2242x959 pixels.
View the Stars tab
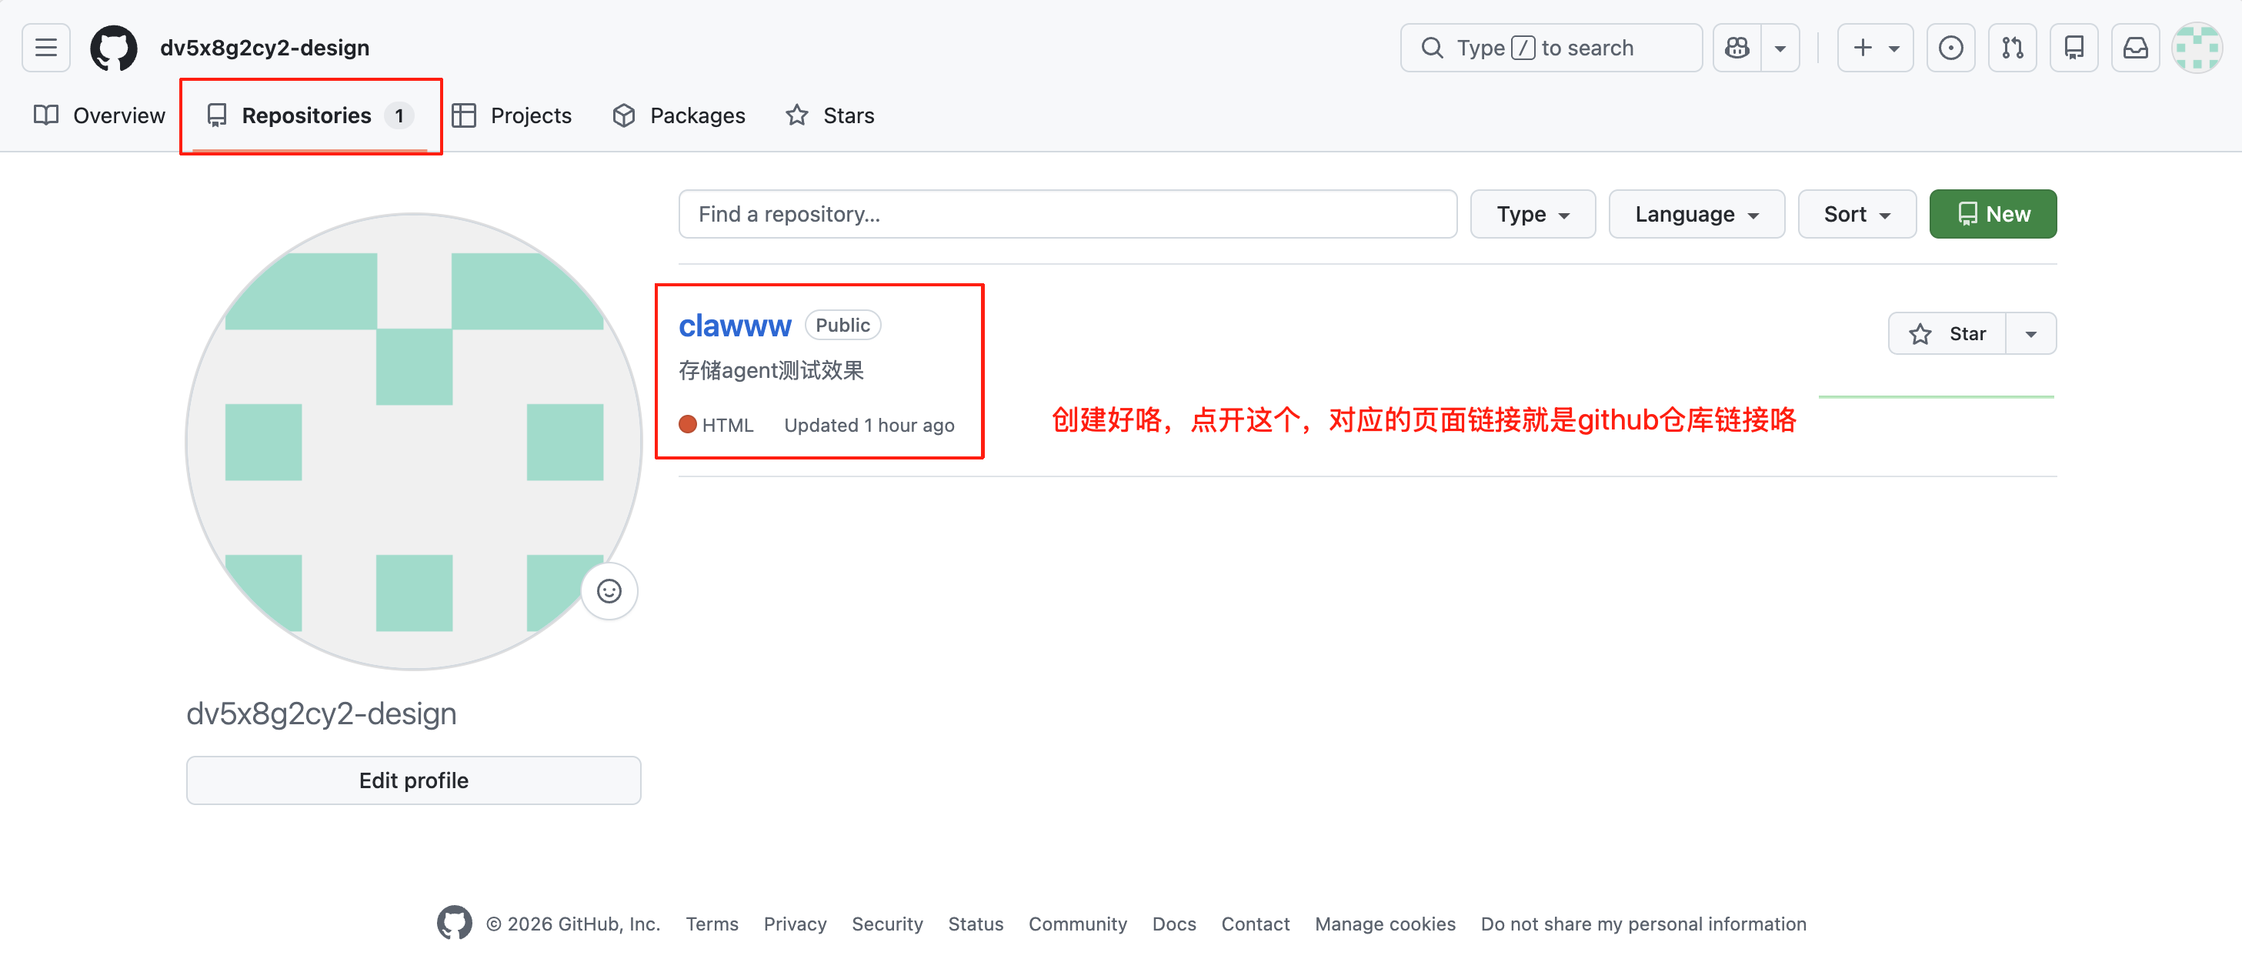pyautogui.click(x=829, y=116)
